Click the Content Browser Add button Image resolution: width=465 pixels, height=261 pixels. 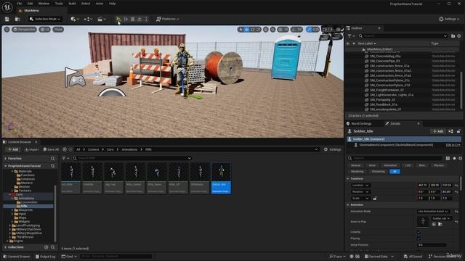point(13,149)
